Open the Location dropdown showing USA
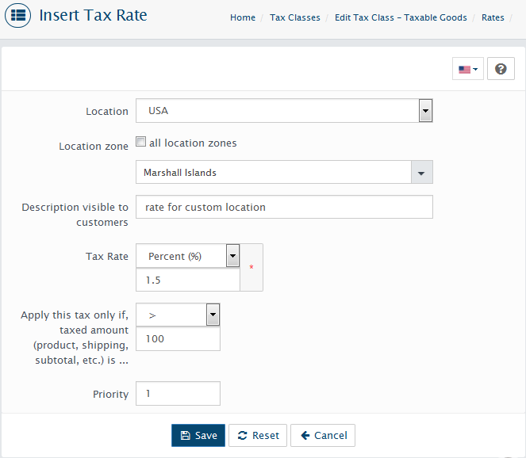Screen dimensions: 526x458 pos(284,111)
